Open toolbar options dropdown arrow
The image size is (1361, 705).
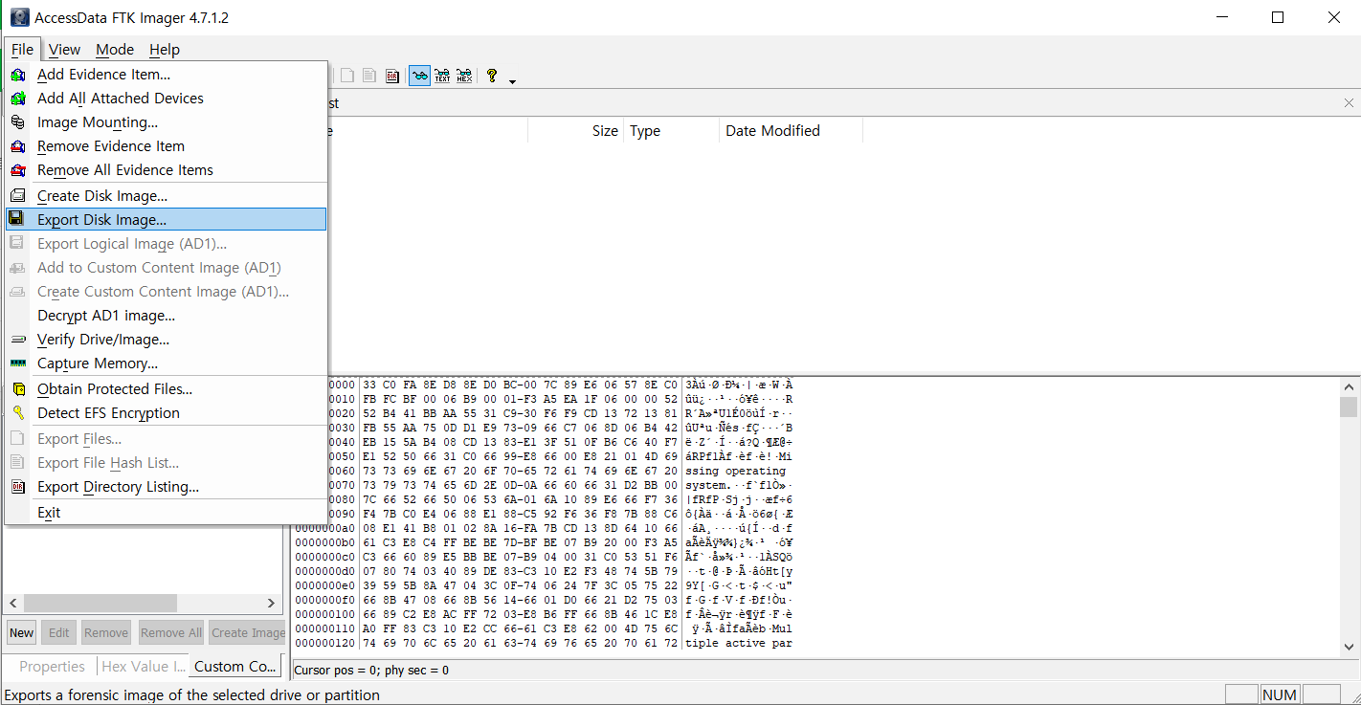pos(512,81)
